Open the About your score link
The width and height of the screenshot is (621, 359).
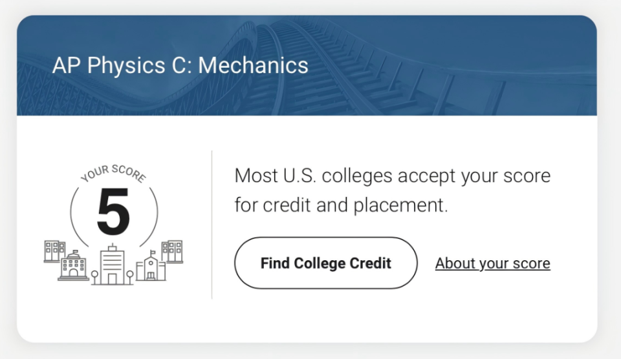(493, 263)
